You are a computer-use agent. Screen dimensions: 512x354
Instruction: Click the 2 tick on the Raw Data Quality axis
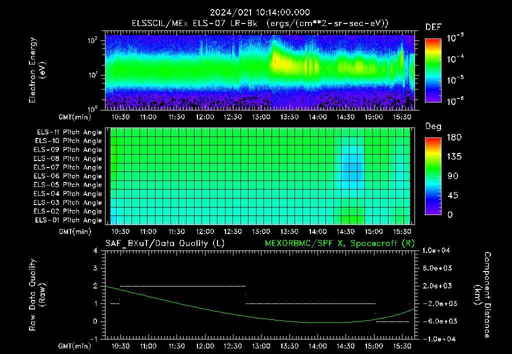coord(95,286)
